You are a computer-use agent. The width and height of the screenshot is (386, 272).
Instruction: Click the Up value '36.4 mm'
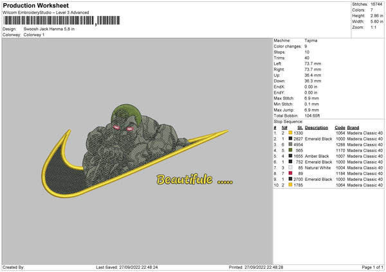point(313,75)
